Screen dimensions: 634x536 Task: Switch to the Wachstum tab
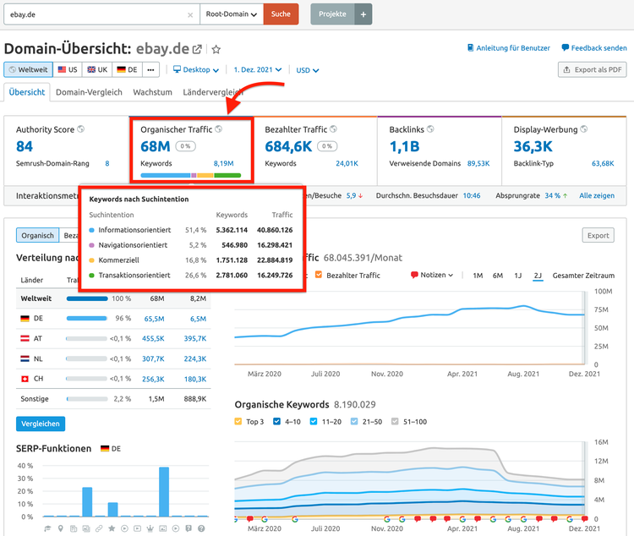(x=152, y=92)
